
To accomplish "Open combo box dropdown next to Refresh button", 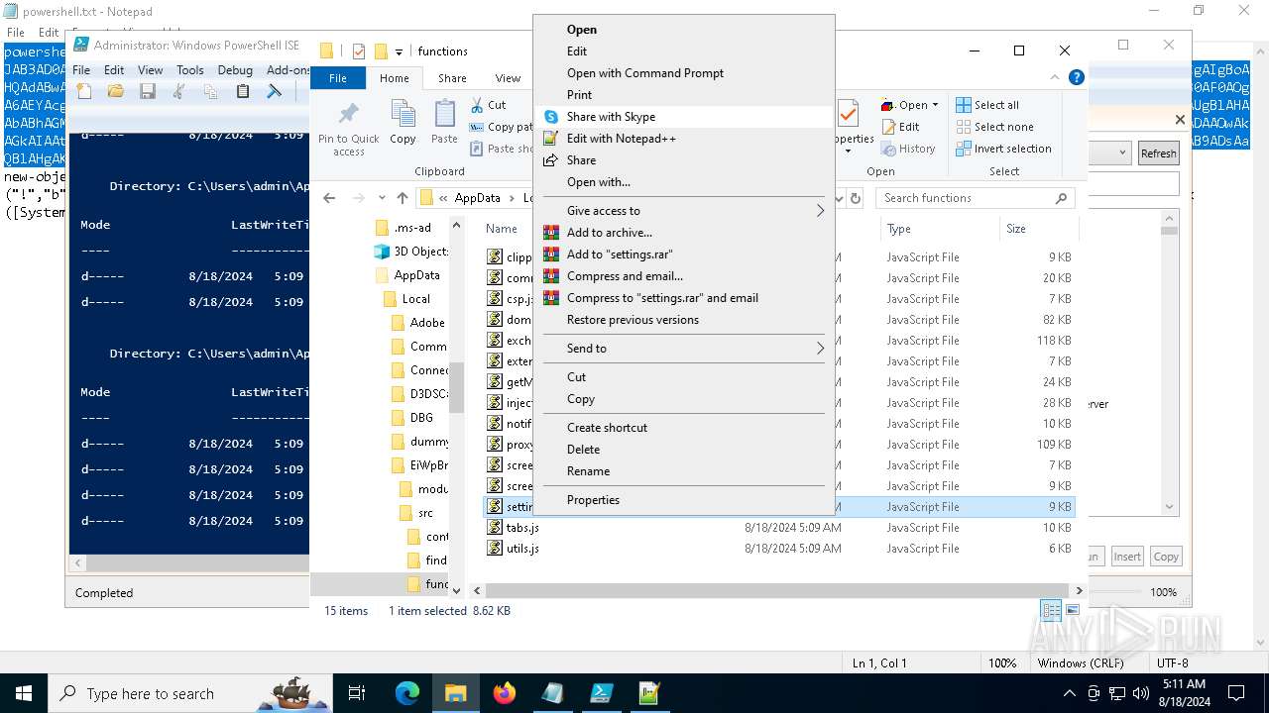I will point(1123,153).
